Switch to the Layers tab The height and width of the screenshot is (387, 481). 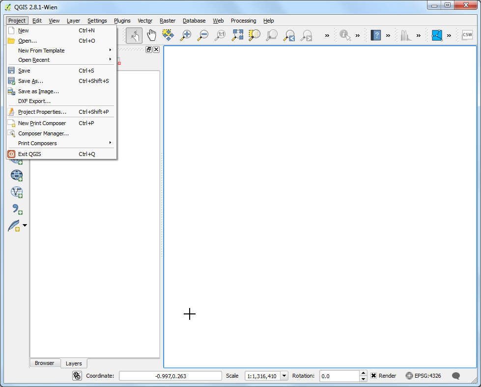74,363
